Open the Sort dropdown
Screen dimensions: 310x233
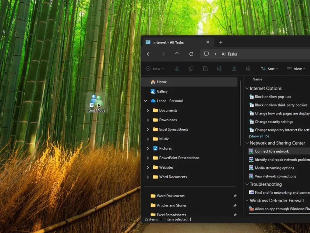tap(270, 69)
